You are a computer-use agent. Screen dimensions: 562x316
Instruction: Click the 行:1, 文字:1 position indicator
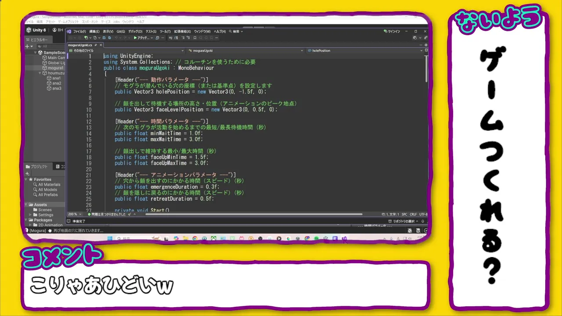click(390, 214)
